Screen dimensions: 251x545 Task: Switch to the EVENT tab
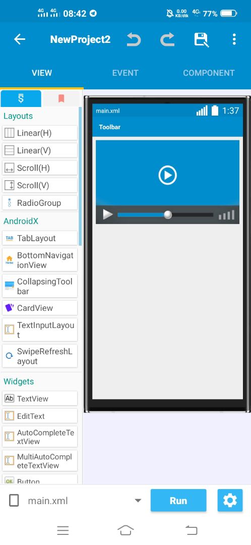point(126,73)
